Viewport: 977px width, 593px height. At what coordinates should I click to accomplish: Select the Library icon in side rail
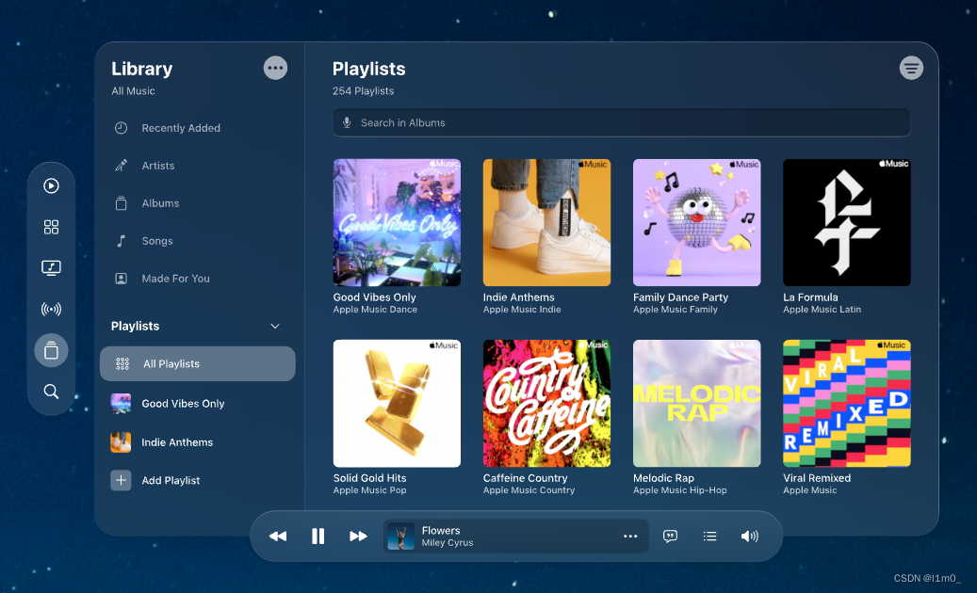point(51,350)
